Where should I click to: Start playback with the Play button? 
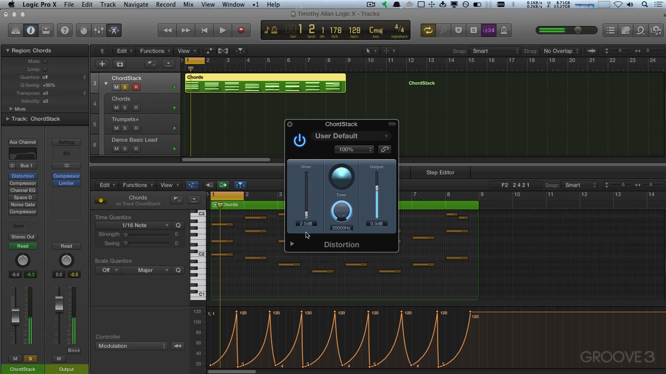[222, 30]
